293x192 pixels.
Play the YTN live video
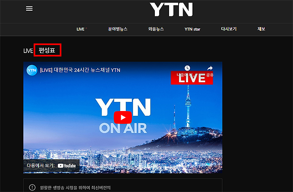pos(123,117)
